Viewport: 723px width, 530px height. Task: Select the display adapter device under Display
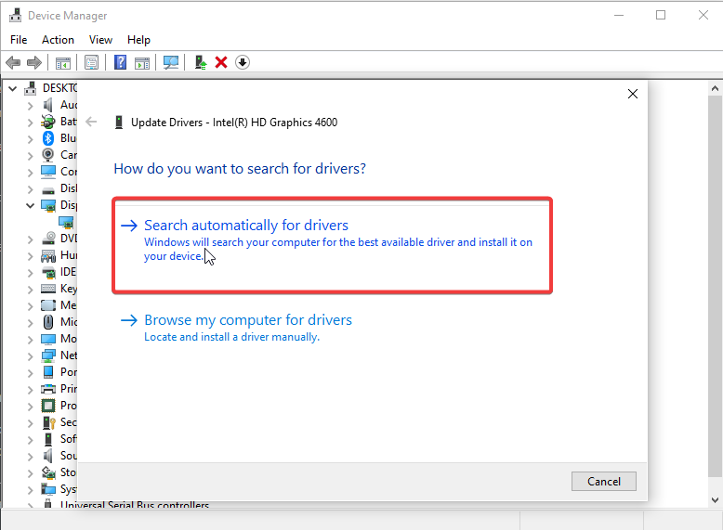click(66, 222)
